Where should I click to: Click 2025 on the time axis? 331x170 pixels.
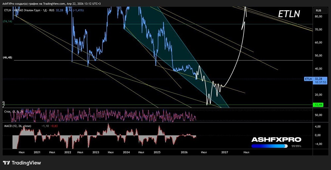click(157, 152)
